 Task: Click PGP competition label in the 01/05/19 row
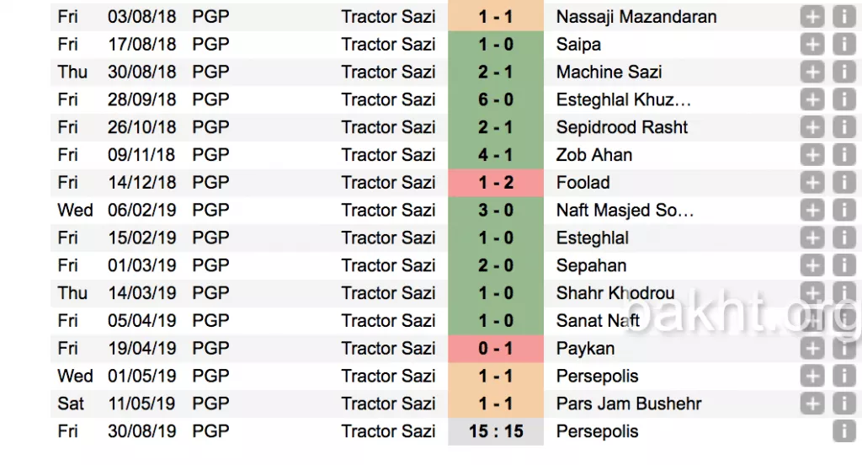210,376
